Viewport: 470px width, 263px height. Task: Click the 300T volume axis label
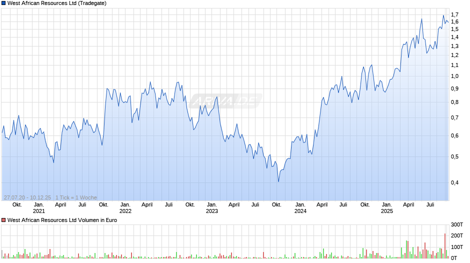click(x=457, y=224)
